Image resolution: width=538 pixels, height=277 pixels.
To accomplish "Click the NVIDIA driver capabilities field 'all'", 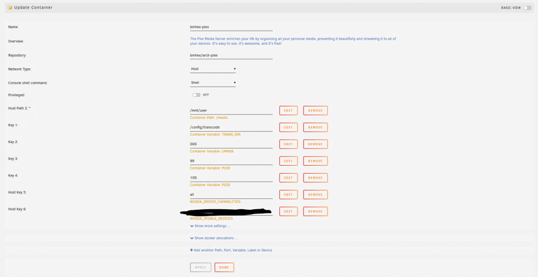I will point(231,195).
